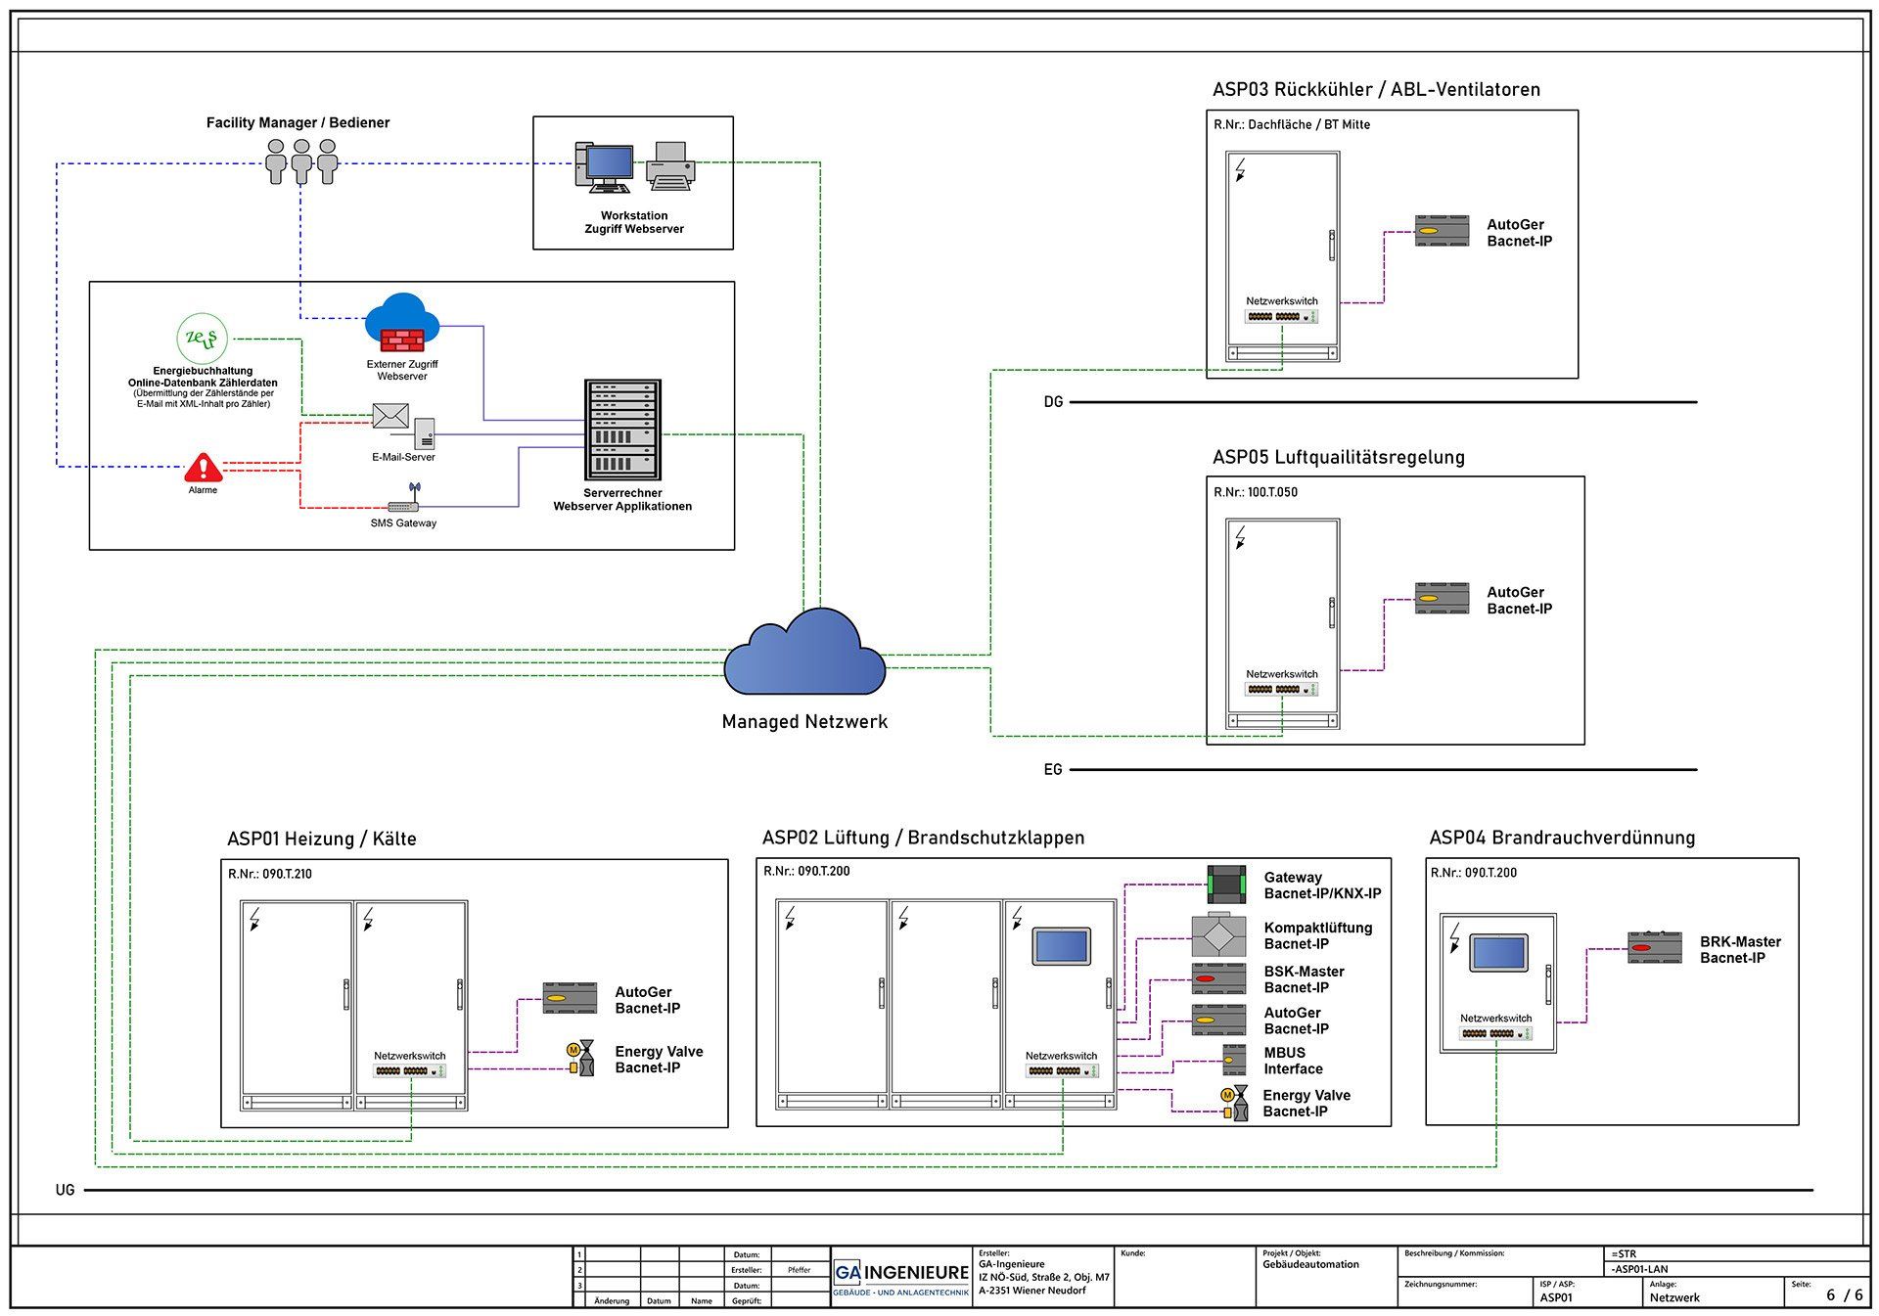
Task: Click the Externer Zugriff firewall cloud icon
Action: tap(401, 324)
